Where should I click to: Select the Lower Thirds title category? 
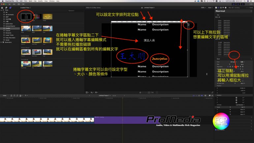coord(9,35)
